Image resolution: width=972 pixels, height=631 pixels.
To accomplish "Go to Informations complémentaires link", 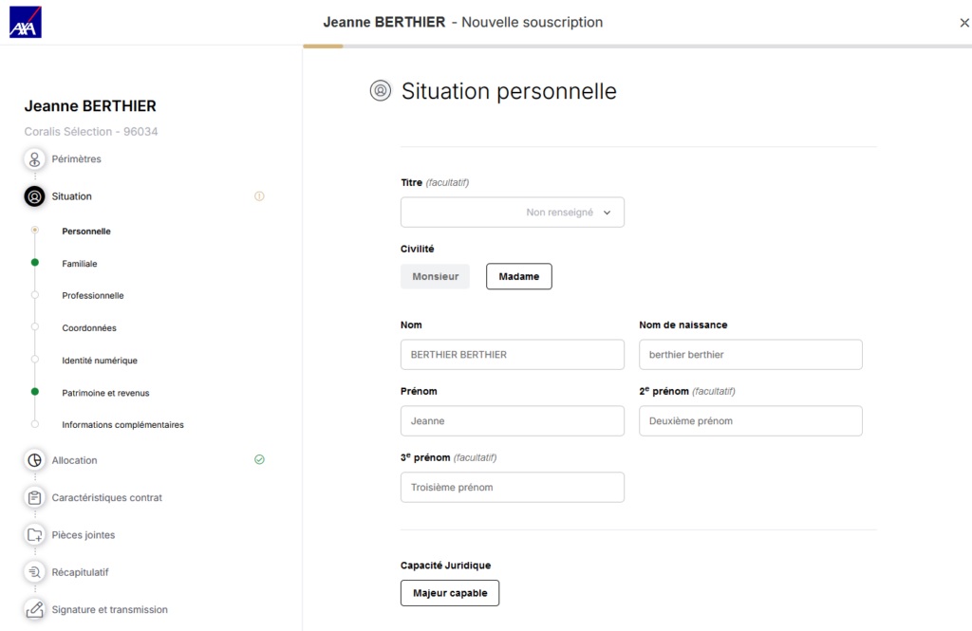I will click(x=122, y=425).
